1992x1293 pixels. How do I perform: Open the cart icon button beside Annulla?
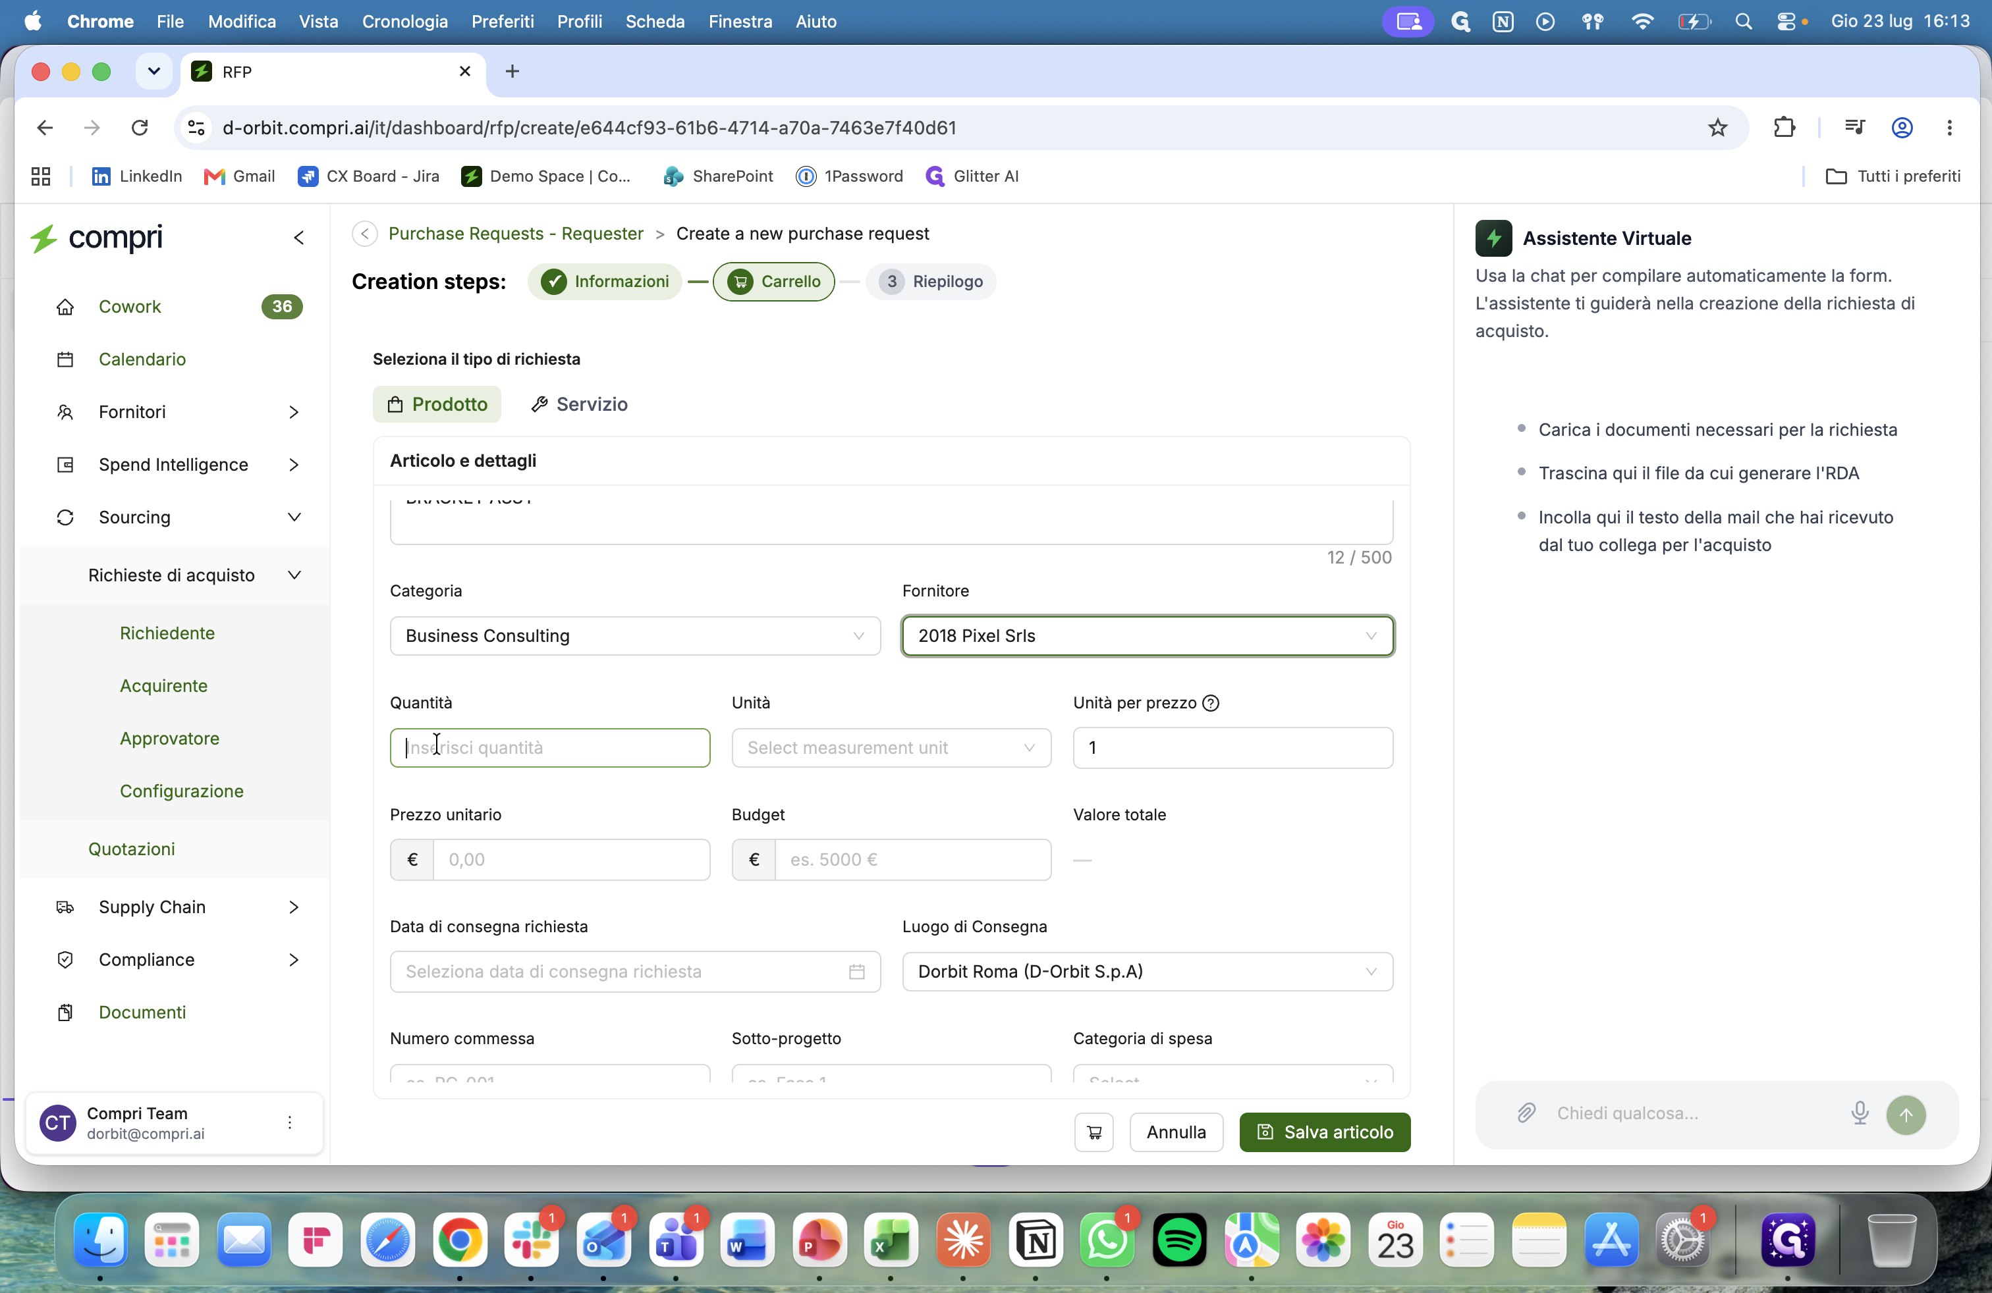tap(1094, 1132)
